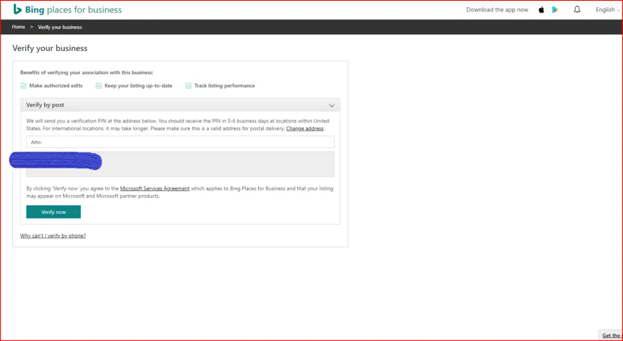Image resolution: width=623 pixels, height=341 pixels.
Task: Click the Bing places for business logo
Action: 67,10
